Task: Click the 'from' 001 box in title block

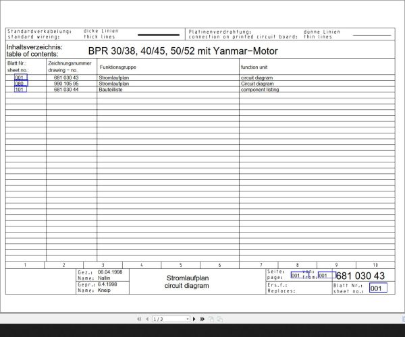Action: (x=327, y=276)
